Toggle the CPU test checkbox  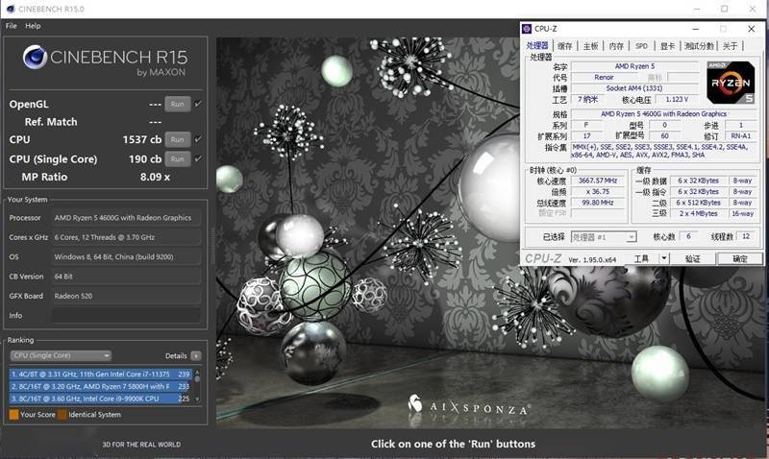[198, 139]
